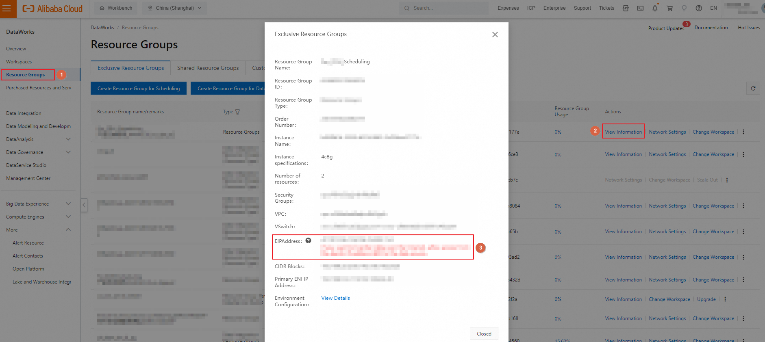Open more actions menu in the 432d row
The width and height of the screenshot is (765, 342).
point(743,280)
